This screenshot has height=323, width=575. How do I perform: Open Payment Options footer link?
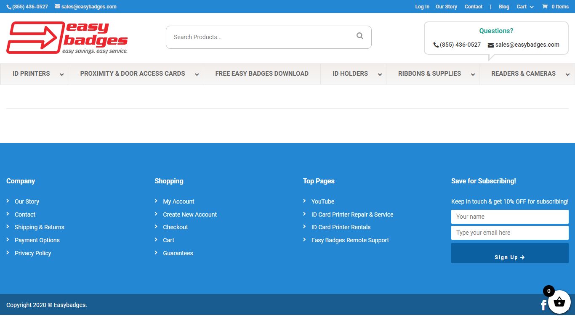[x=37, y=240]
